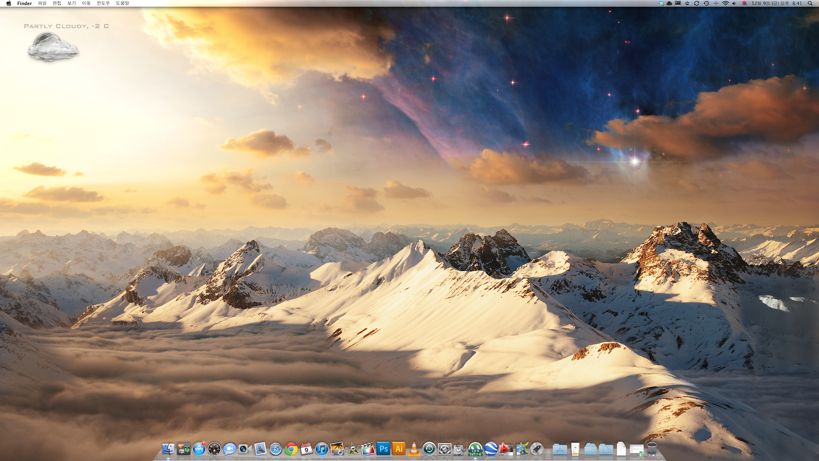Viewport: 819px width, 461px height.
Task: Click the date and time 12월 9일 clock
Action: point(776,3)
